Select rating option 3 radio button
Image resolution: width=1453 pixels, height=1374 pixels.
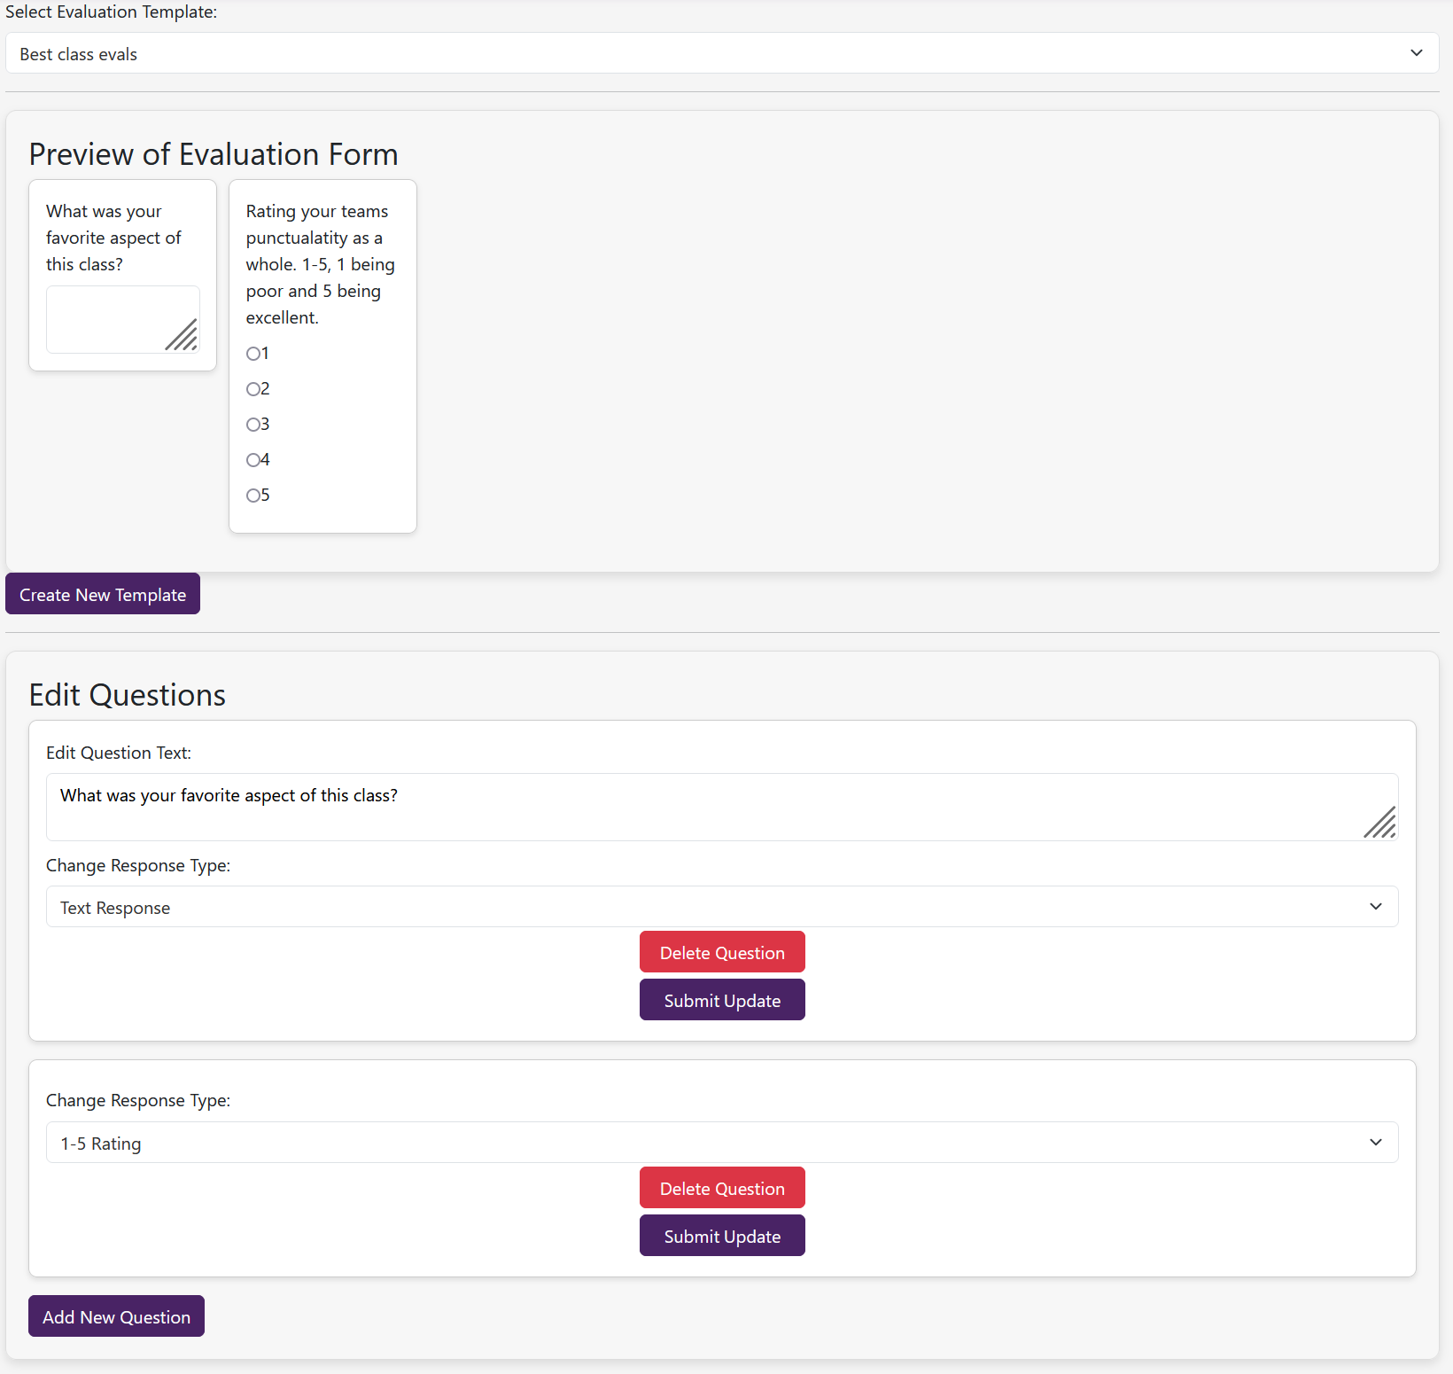[x=253, y=425]
